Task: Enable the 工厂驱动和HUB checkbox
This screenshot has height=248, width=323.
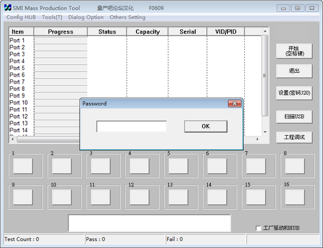Action: (x=258, y=228)
